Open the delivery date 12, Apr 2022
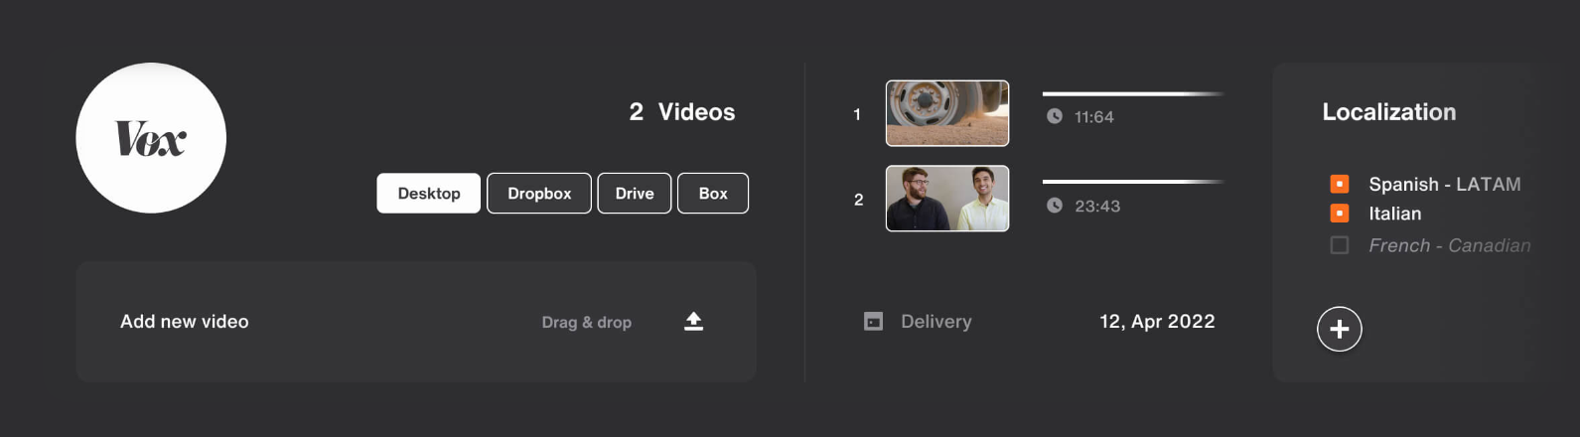1580x437 pixels. 1157,321
